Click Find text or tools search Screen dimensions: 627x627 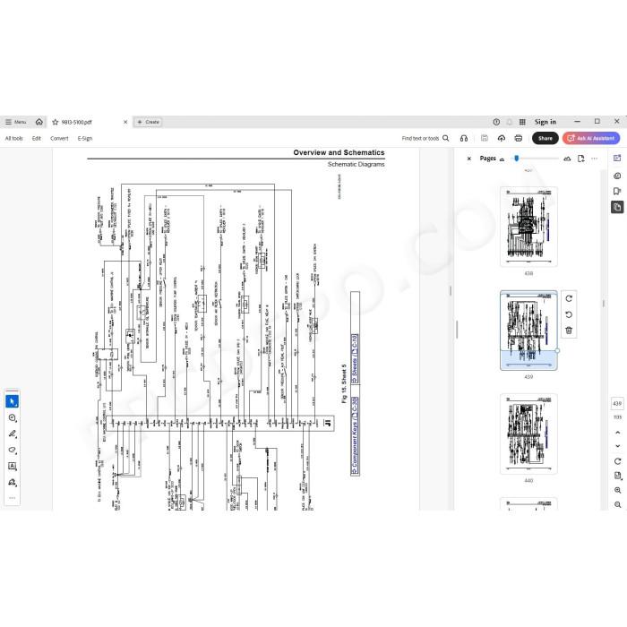(425, 138)
